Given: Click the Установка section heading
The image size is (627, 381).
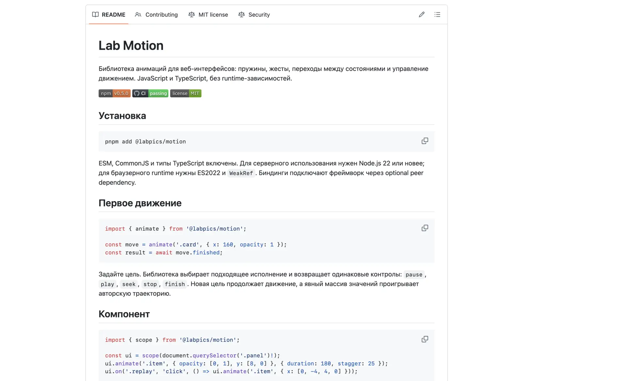Looking at the screenshot, I should pyautogui.click(x=122, y=116).
